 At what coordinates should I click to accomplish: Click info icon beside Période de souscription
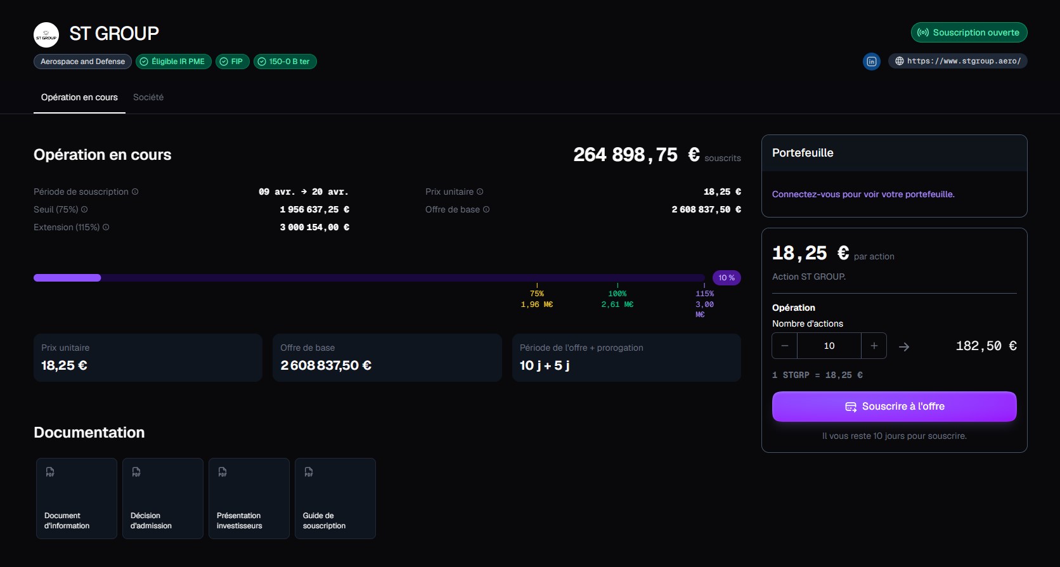[x=135, y=192]
